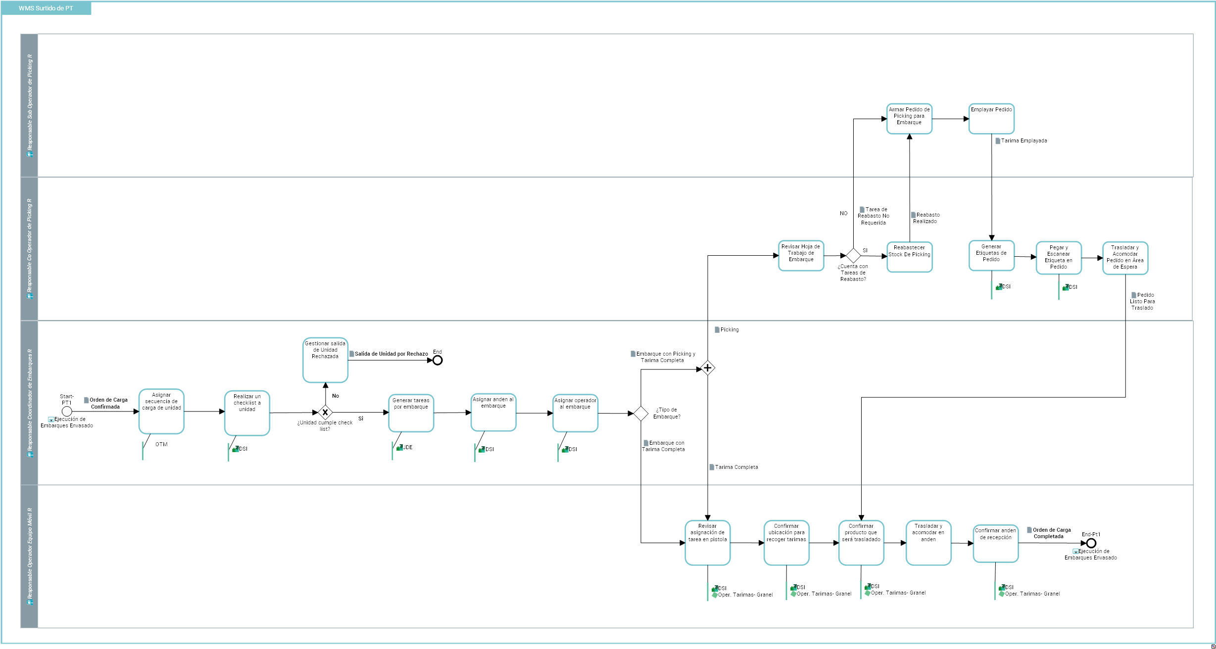1216x649 pixels.
Task: Select task Revisar Hoja de Trabajo de Embarque
Action: [x=801, y=256]
